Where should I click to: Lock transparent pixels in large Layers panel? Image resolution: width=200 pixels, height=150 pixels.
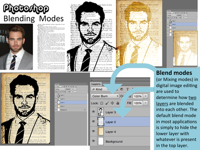coord(102,103)
